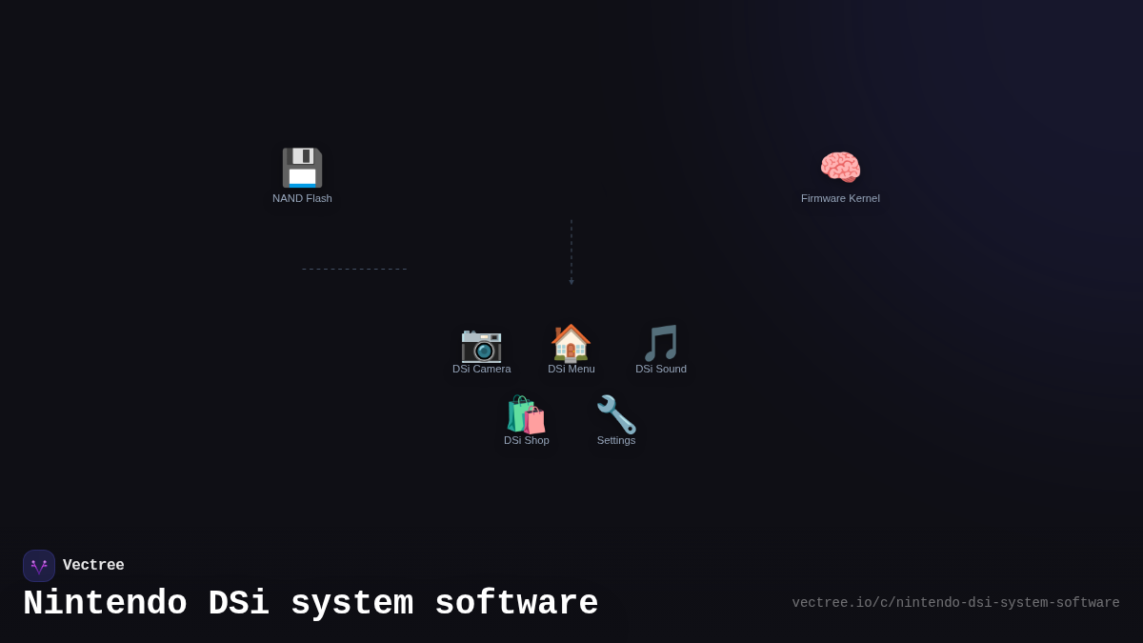Screen dimensions: 1143x643
Task: Select the horizontal dashed connector line
Action: (353, 268)
